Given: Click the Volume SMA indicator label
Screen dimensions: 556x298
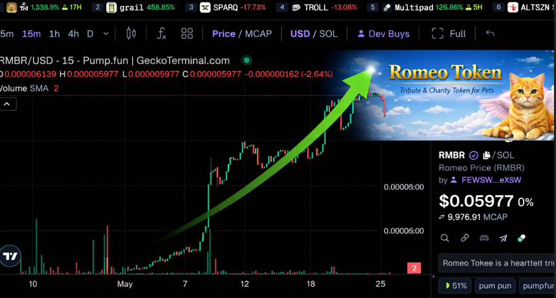Looking at the screenshot, I should coord(24,88).
